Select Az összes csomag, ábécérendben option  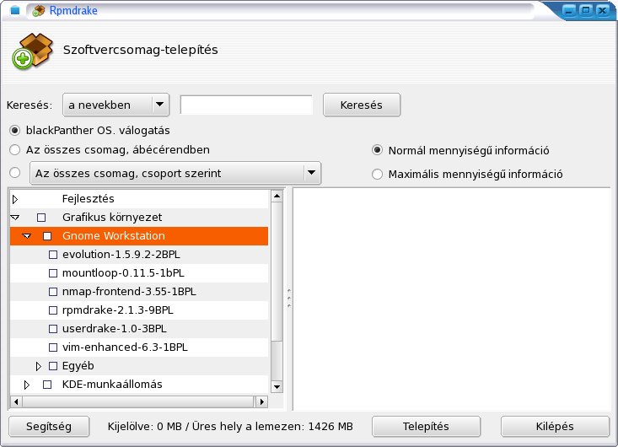coord(15,150)
